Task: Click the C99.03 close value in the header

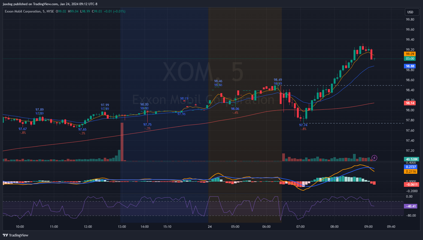Action: [97, 11]
